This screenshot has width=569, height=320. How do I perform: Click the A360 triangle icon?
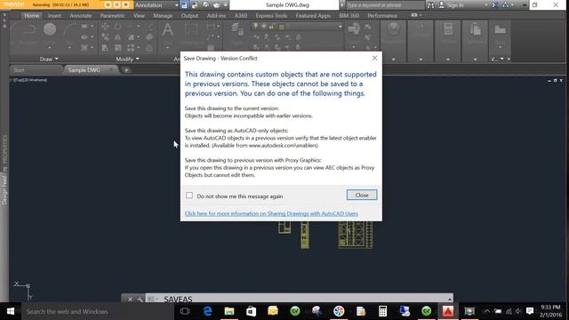(x=505, y=5)
